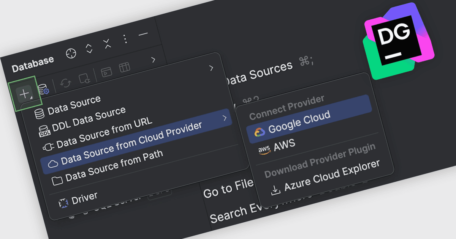Screen dimensions: 456x239
Task: Click the Jump to Query Console icon
Action: click(106, 72)
